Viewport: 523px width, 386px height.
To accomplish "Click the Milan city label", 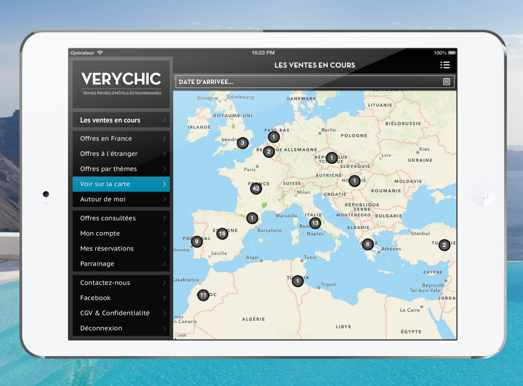I will tap(304, 192).
